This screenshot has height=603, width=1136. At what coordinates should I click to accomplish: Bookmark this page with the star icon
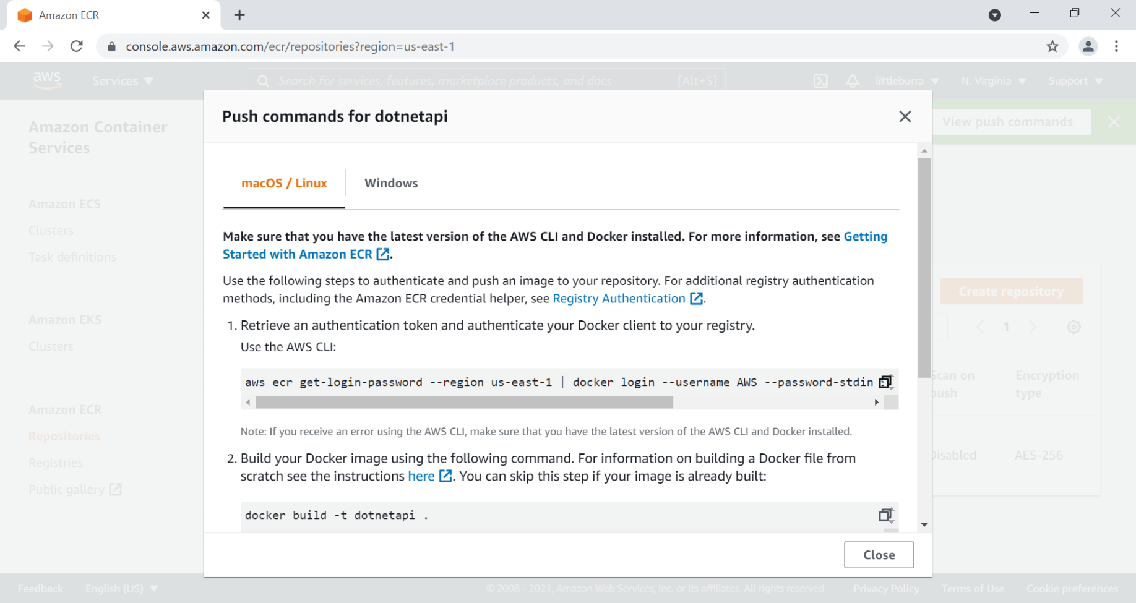1052,46
